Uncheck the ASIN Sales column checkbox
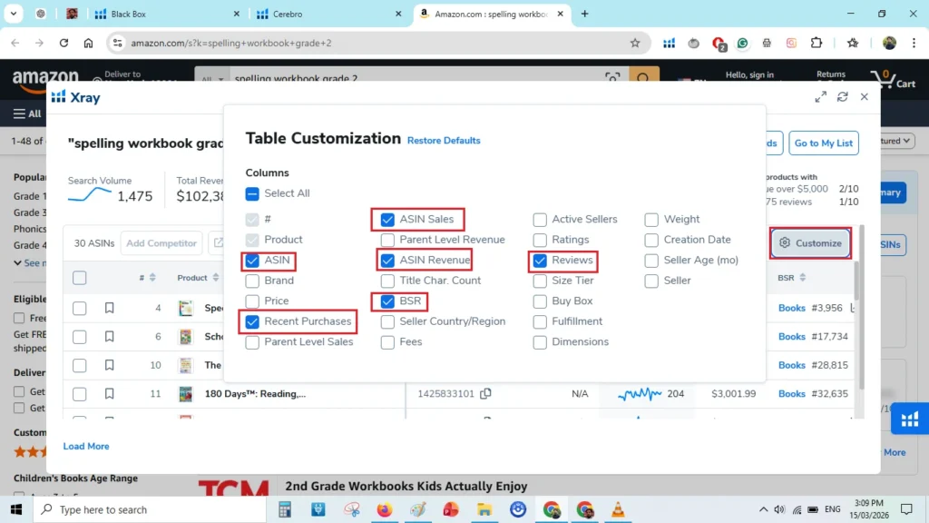 [x=386, y=219]
